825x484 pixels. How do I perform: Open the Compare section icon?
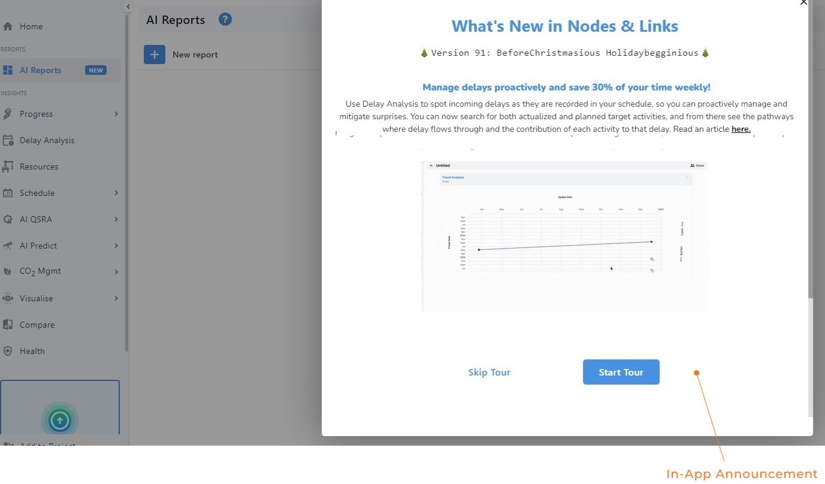pyautogui.click(x=8, y=325)
